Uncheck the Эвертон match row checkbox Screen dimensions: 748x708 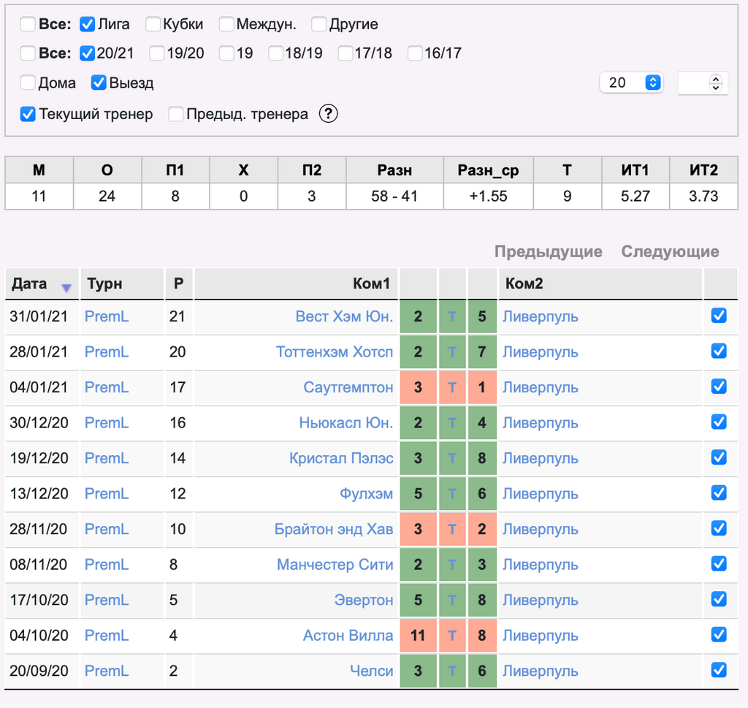[x=719, y=598]
